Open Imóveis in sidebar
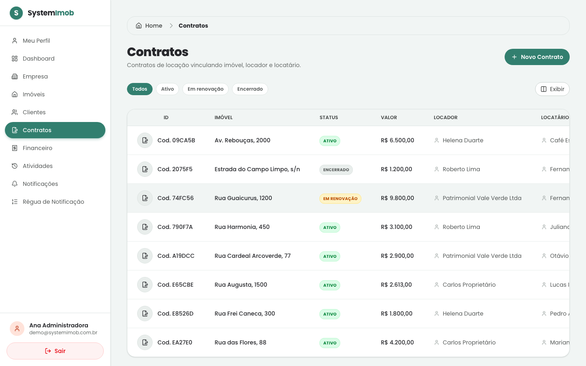The image size is (586, 366). click(x=55, y=94)
